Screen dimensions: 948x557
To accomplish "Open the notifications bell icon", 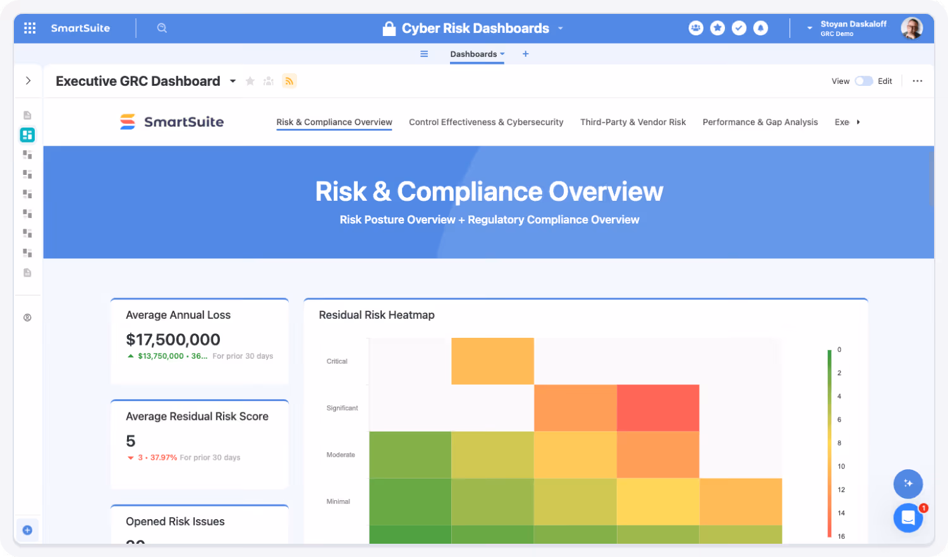I will click(x=761, y=28).
